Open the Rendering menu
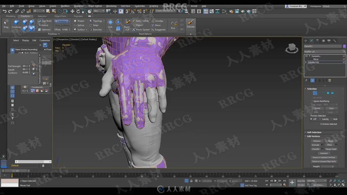 (111, 6)
